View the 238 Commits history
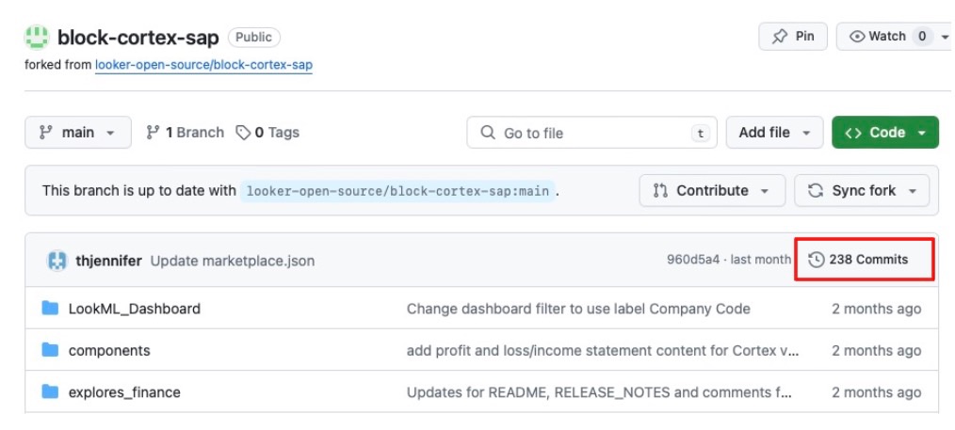 click(x=858, y=260)
